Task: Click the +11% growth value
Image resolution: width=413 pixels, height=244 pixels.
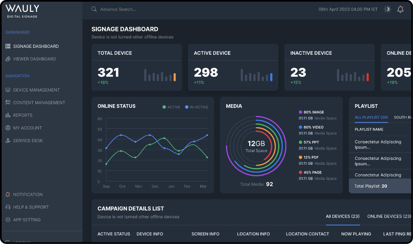Action: (199, 83)
